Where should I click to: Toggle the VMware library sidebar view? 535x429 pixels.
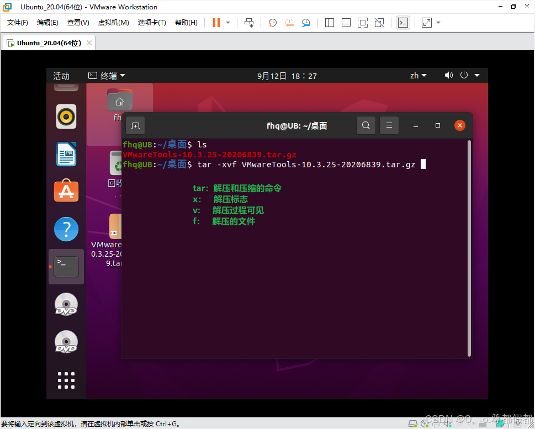pyautogui.click(x=329, y=23)
